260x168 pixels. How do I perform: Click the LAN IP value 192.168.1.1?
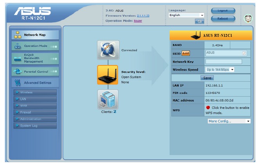(x=214, y=85)
